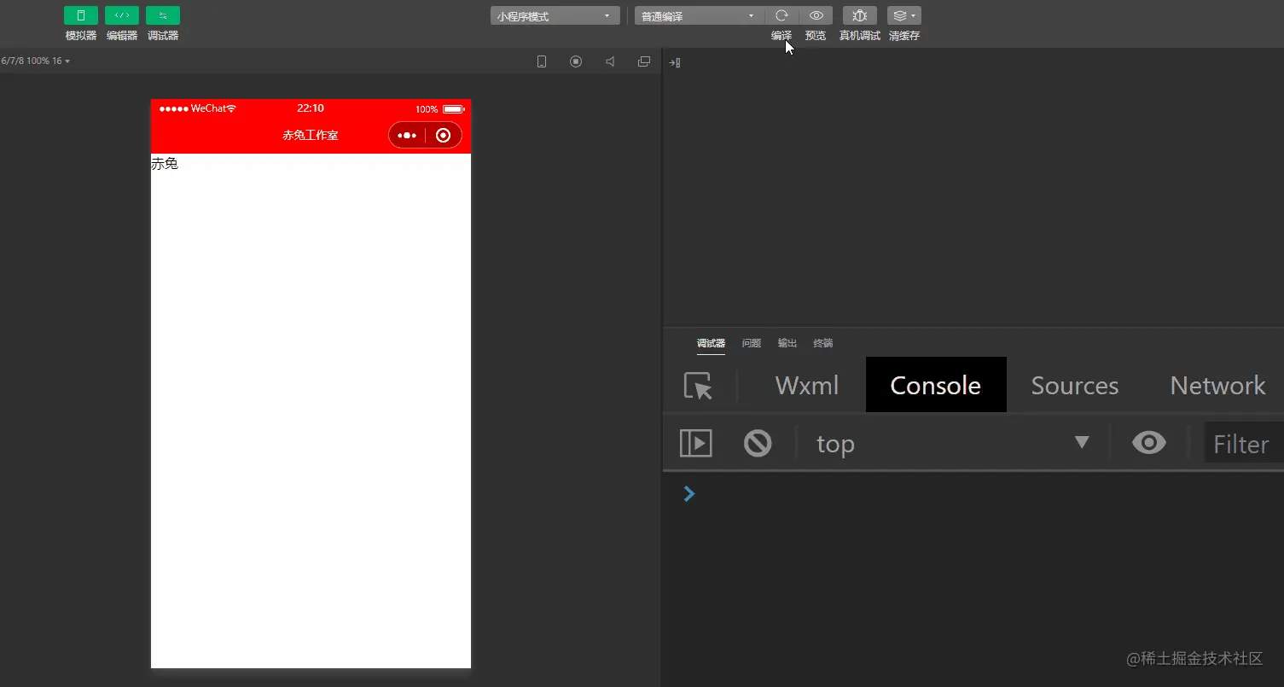Image resolution: width=1284 pixels, height=687 pixels.
Task: Select the 调试器 tab in debug panel
Action: point(711,343)
